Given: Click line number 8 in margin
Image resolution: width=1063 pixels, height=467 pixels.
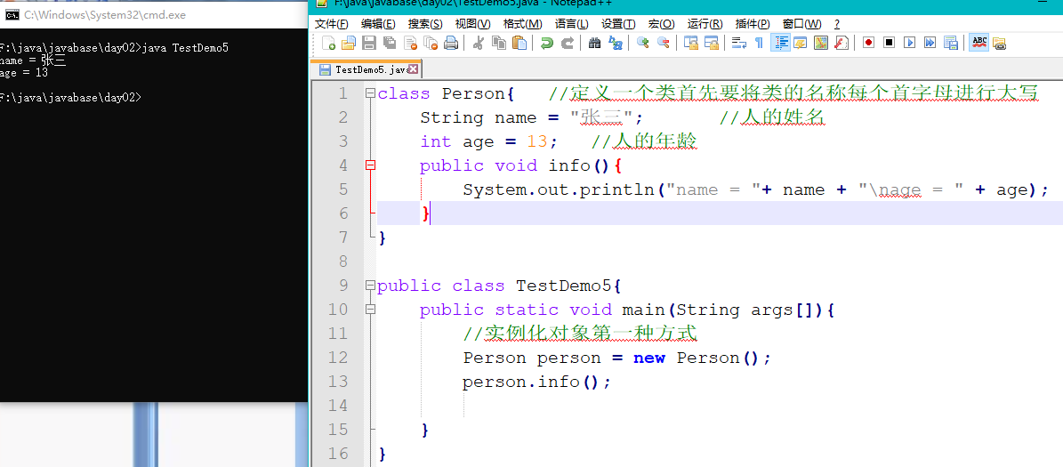Looking at the screenshot, I should point(342,261).
